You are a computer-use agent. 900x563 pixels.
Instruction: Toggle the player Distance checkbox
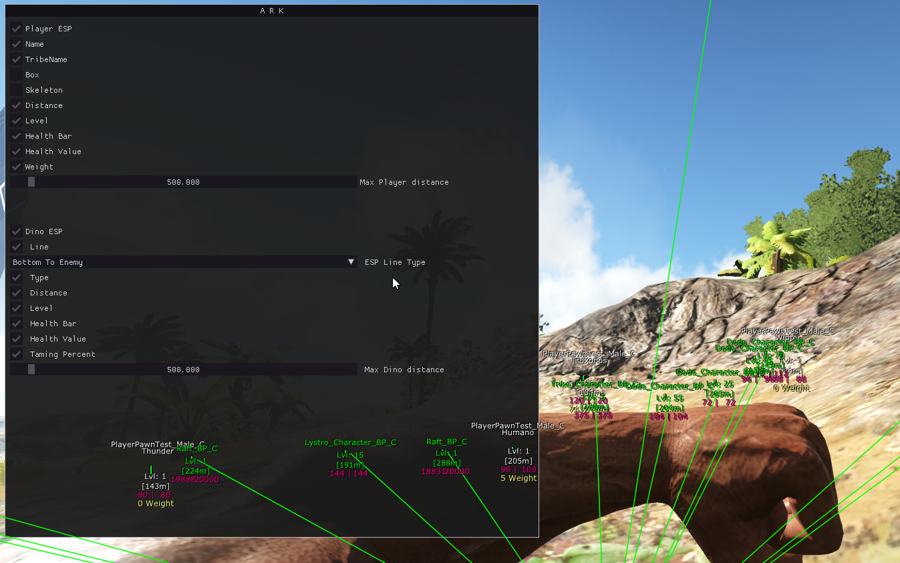click(17, 105)
